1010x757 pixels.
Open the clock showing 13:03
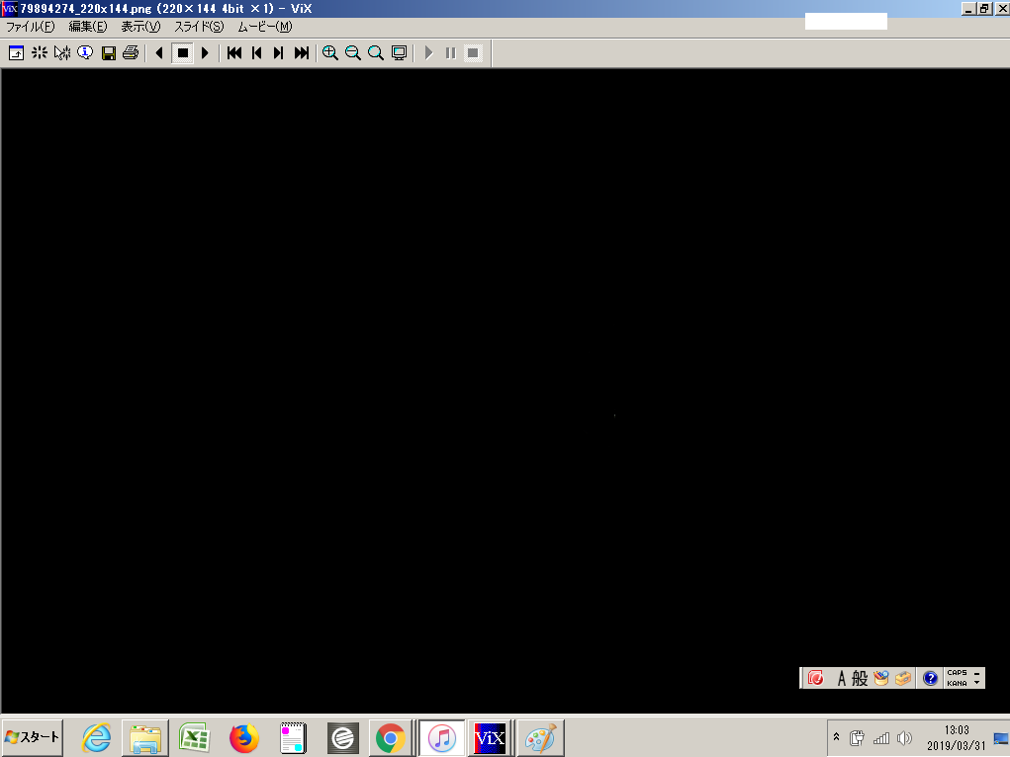[957, 737]
